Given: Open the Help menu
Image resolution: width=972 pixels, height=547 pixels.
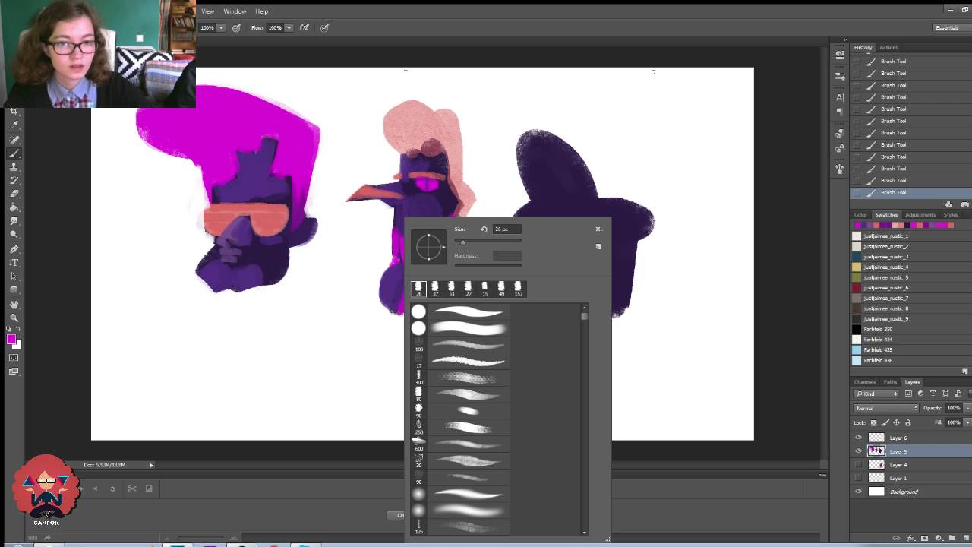Looking at the screenshot, I should point(261,11).
